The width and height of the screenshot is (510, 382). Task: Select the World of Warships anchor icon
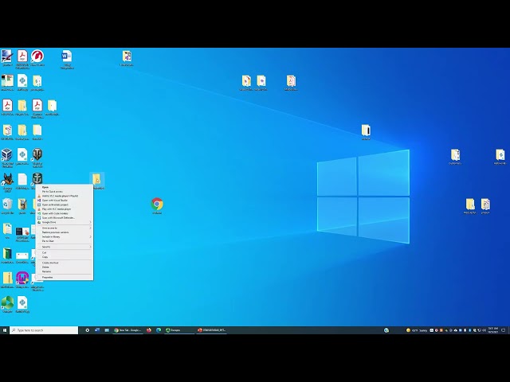click(x=37, y=178)
